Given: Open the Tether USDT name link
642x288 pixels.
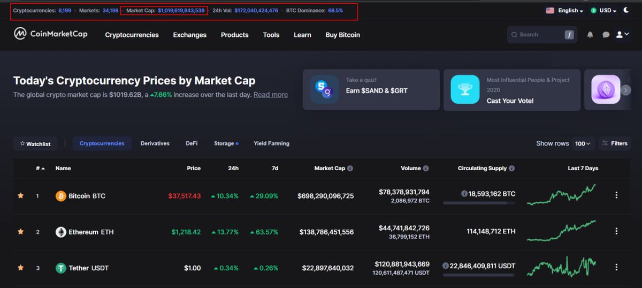Looking at the screenshot, I should (x=88, y=268).
